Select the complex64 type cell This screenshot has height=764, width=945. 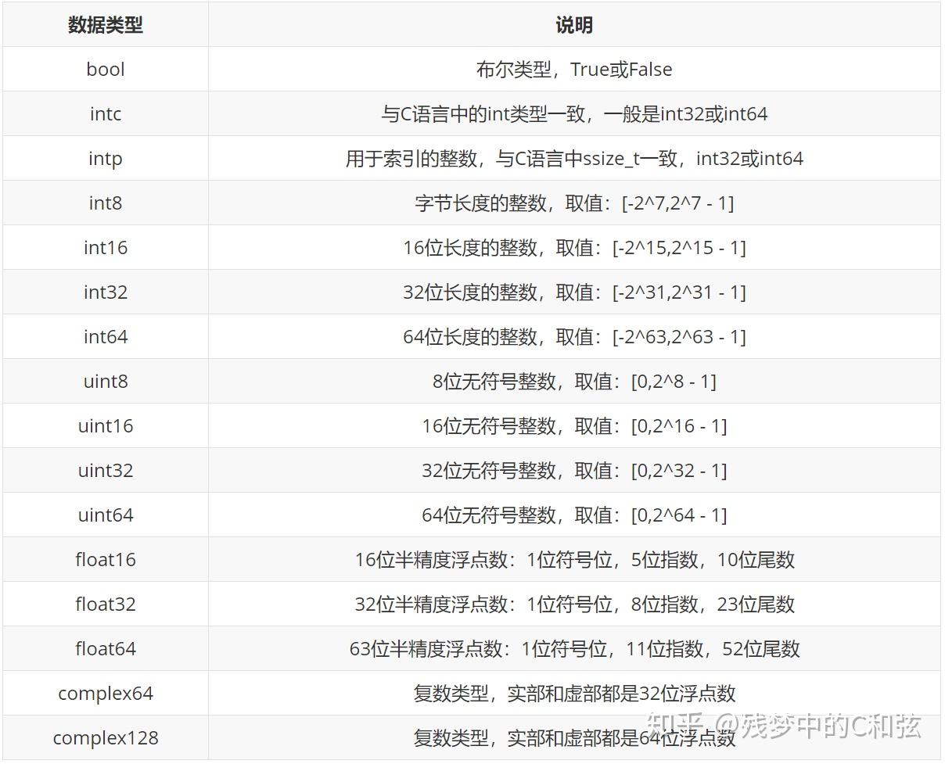tap(104, 693)
